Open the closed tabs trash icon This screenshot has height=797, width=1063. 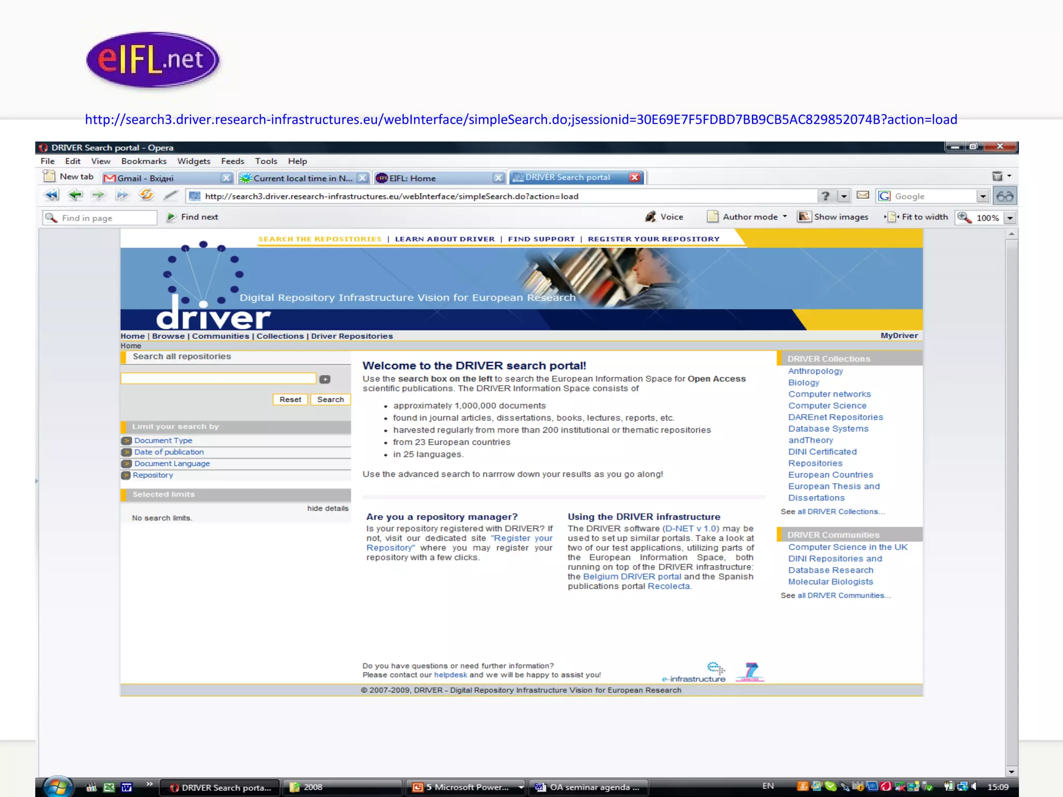point(997,176)
